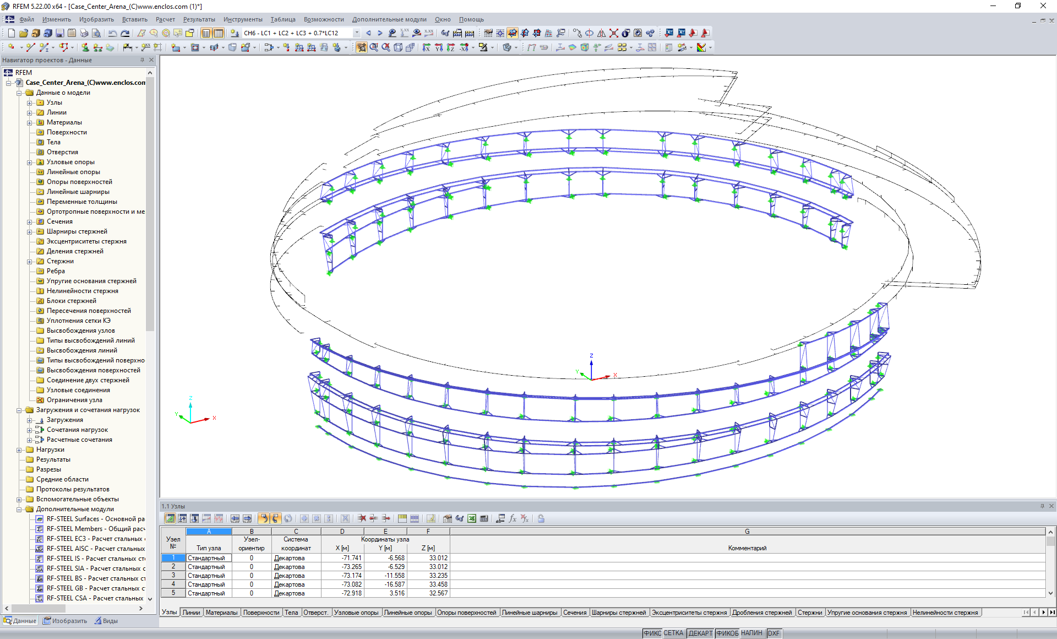Select the fx function icon in the table toolbar
1057x639 pixels.
pyautogui.click(x=513, y=518)
